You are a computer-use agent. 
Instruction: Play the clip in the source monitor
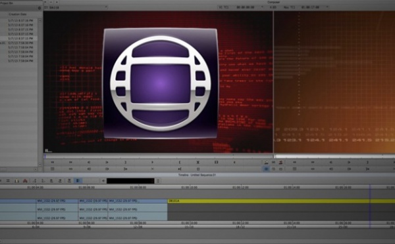(153, 163)
